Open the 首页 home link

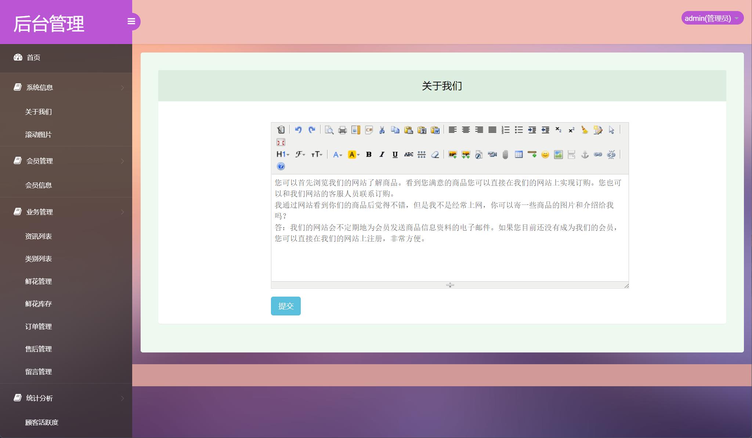click(33, 57)
